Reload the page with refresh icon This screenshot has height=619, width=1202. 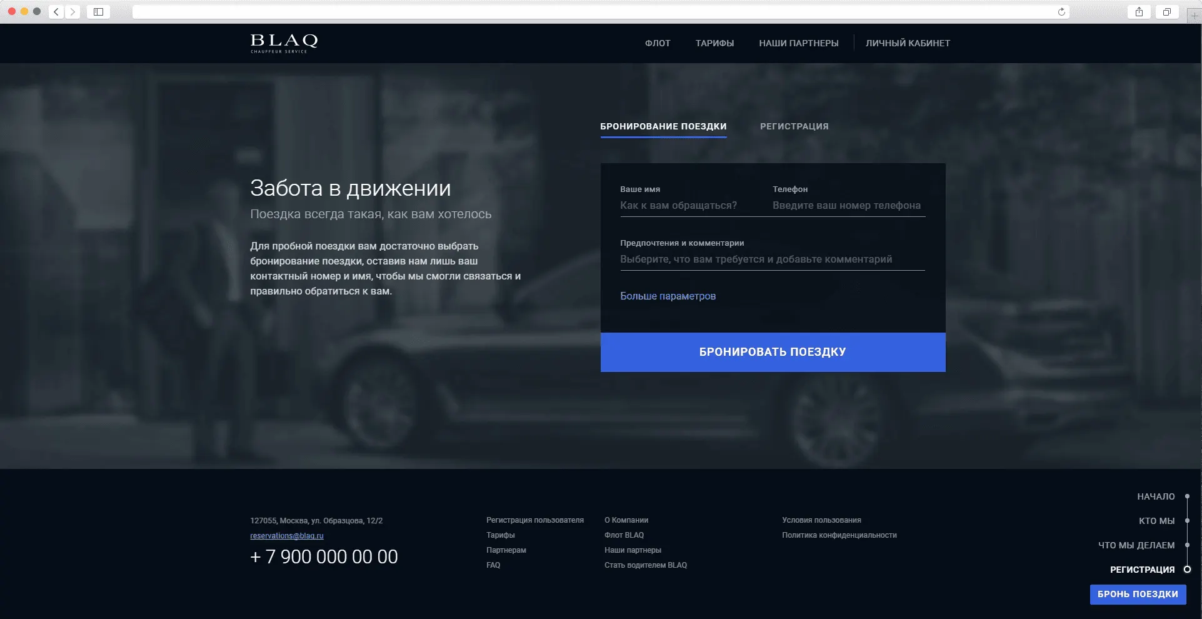1061,12
